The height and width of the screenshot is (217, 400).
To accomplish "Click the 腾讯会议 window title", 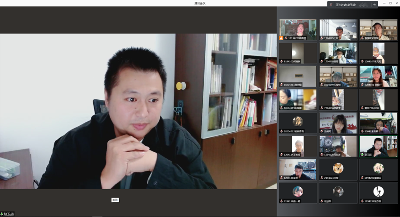I will pyautogui.click(x=200, y=3).
